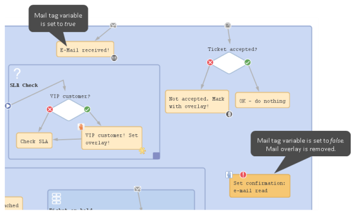The image size is (356, 216).
Task: Click the red exclamation icon on Set confirmation
Action: (243, 175)
